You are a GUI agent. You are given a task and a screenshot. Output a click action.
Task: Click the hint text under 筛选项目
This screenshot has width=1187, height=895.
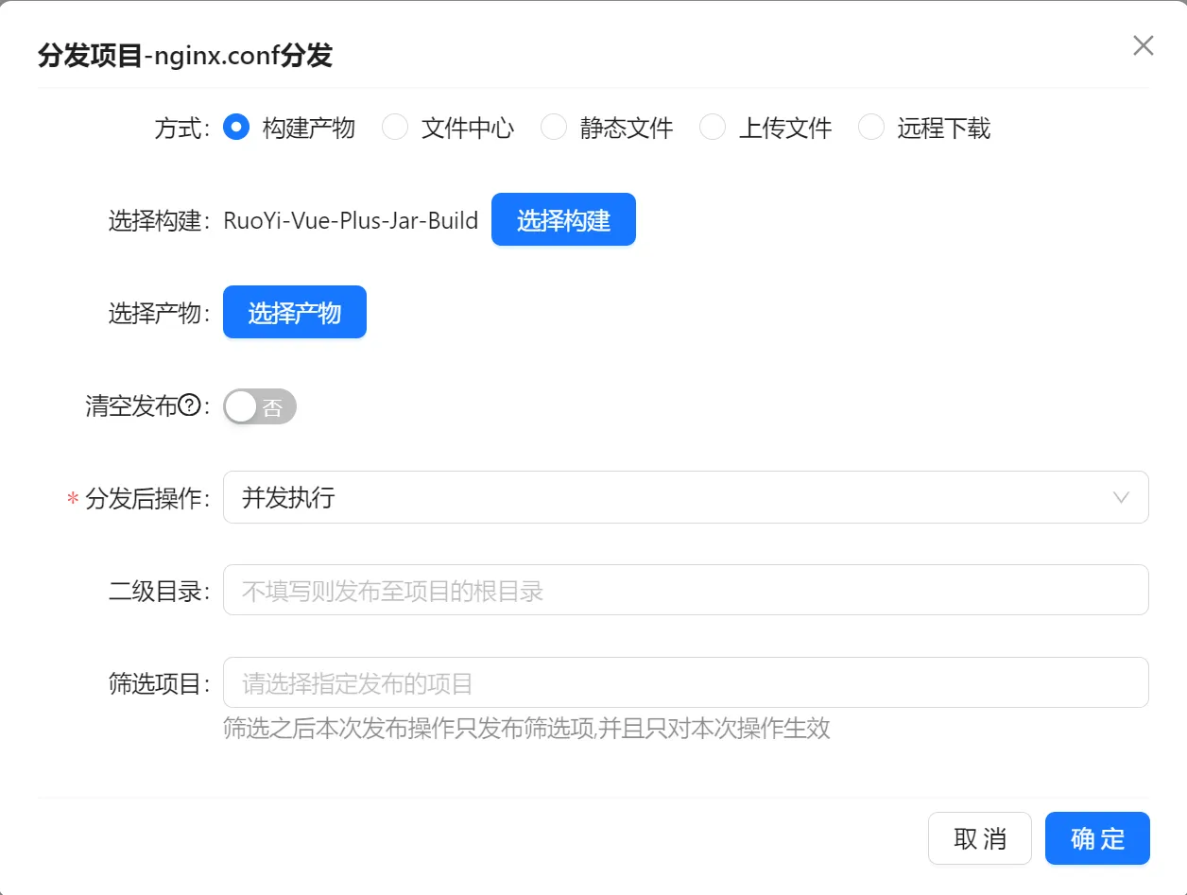[526, 729]
